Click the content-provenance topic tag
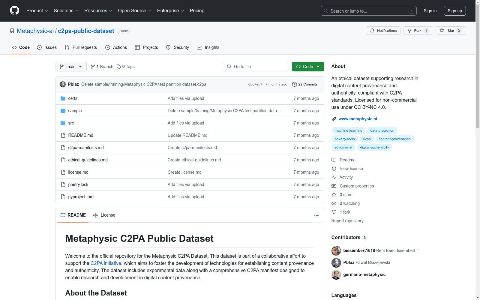This screenshot has height=300, width=480. click(394, 139)
